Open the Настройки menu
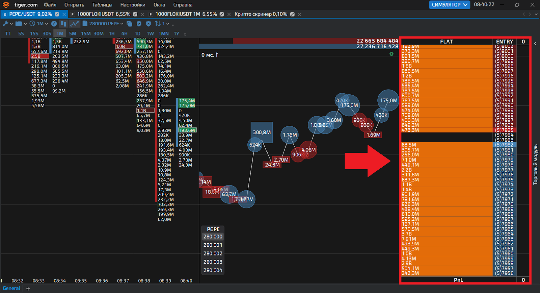540x293 pixels. coord(133,5)
